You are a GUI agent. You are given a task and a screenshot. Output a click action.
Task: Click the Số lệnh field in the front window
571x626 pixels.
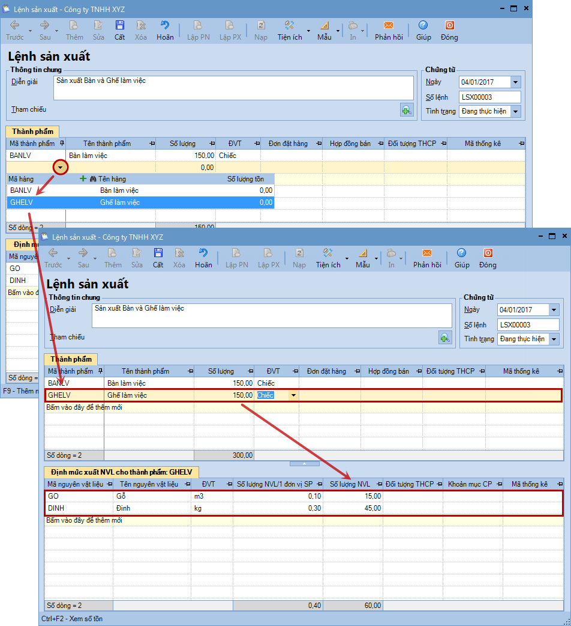[x=528, y=324]
